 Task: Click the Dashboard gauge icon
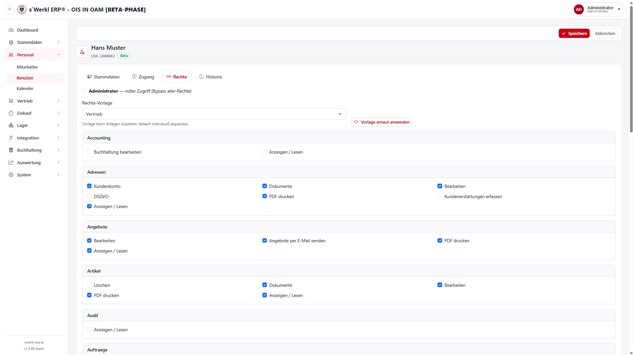pos(11,30)
